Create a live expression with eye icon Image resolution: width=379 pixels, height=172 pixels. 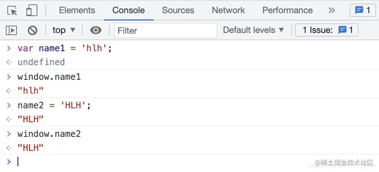click(95, 30)
